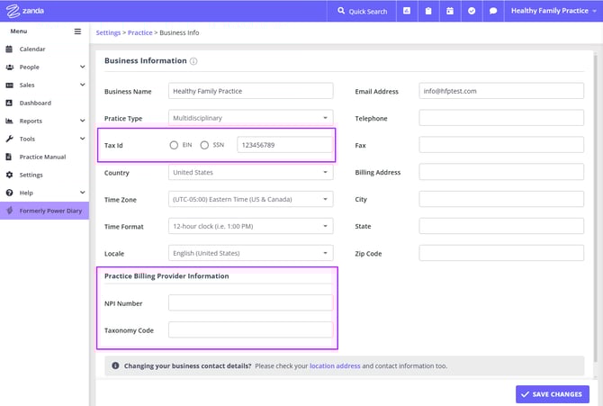
Task: Click the calendar icon in top bar
Action: coord(450,11)
